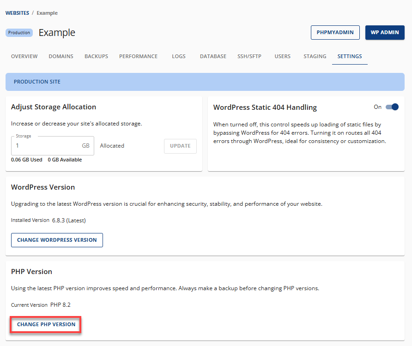The image size is (412, 346).
Task: Click the Change WordPress Version button
Action: coord(57,240)
